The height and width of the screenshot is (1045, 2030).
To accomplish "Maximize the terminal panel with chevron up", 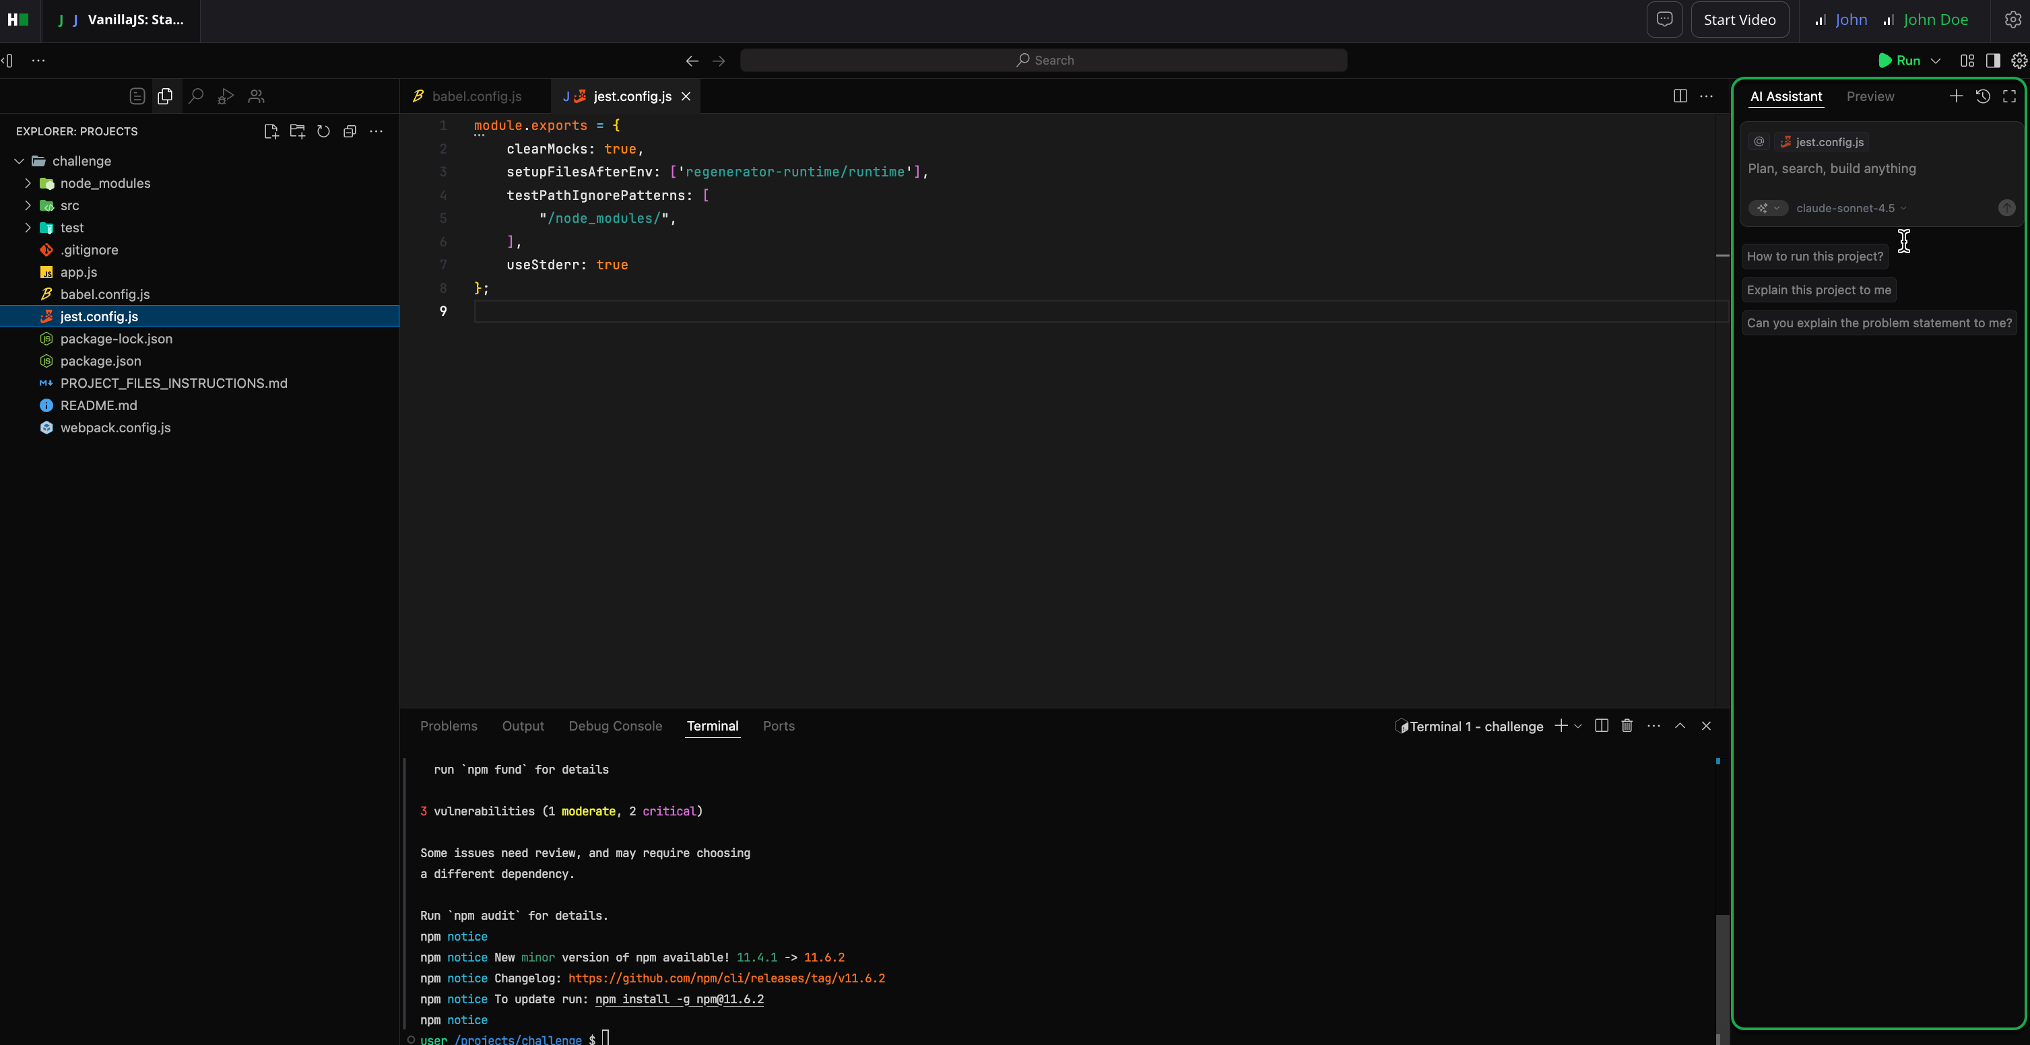I will tap(1679, 726).
